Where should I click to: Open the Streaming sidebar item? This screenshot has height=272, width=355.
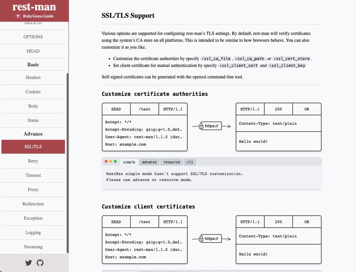pos(33,247)
